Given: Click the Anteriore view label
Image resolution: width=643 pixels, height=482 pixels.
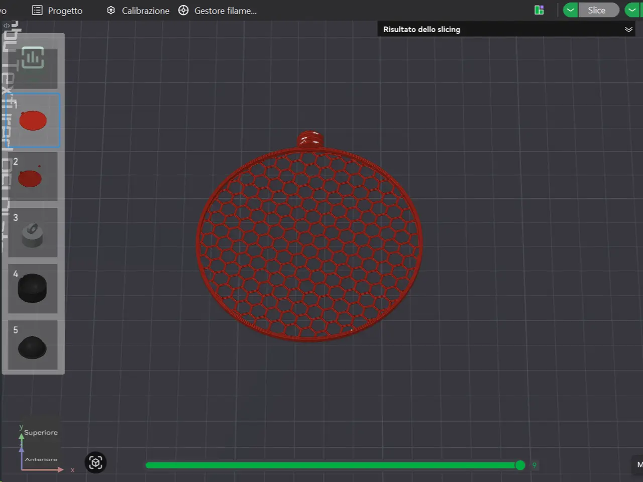Looking at the screenshot, I should tap(41, 459).
